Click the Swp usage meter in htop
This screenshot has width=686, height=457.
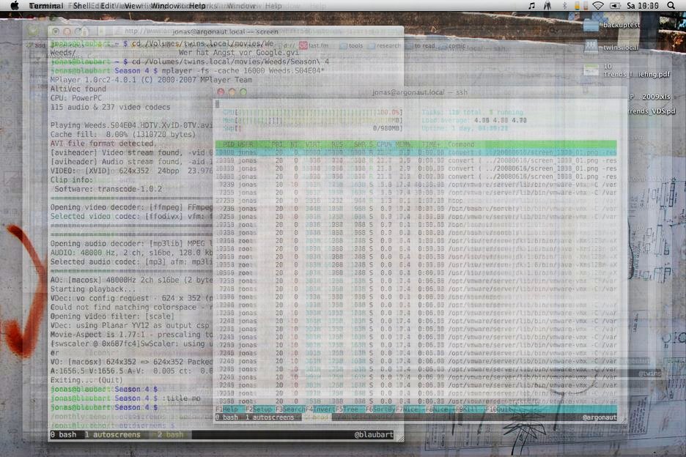pos(312,128)
